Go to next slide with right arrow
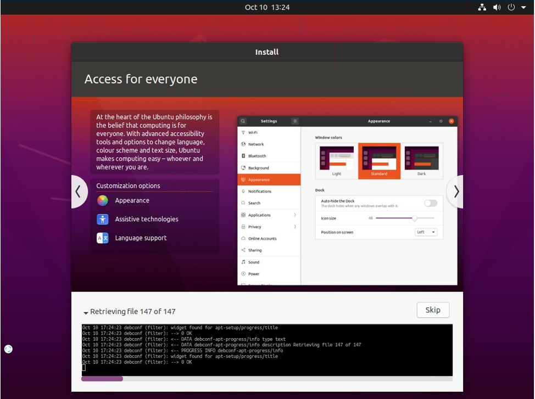This screenshot has height=399, width=535. pos(455,192)
